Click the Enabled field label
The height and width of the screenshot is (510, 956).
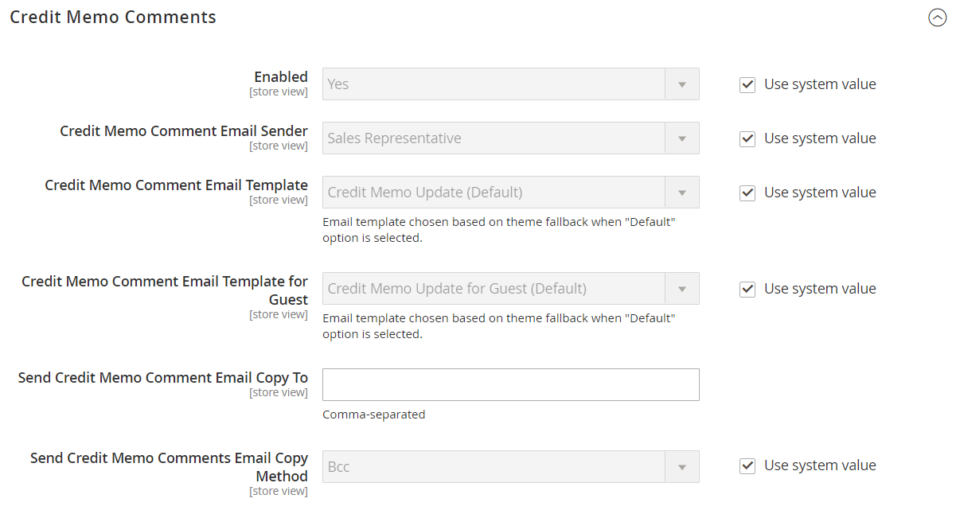280,77
